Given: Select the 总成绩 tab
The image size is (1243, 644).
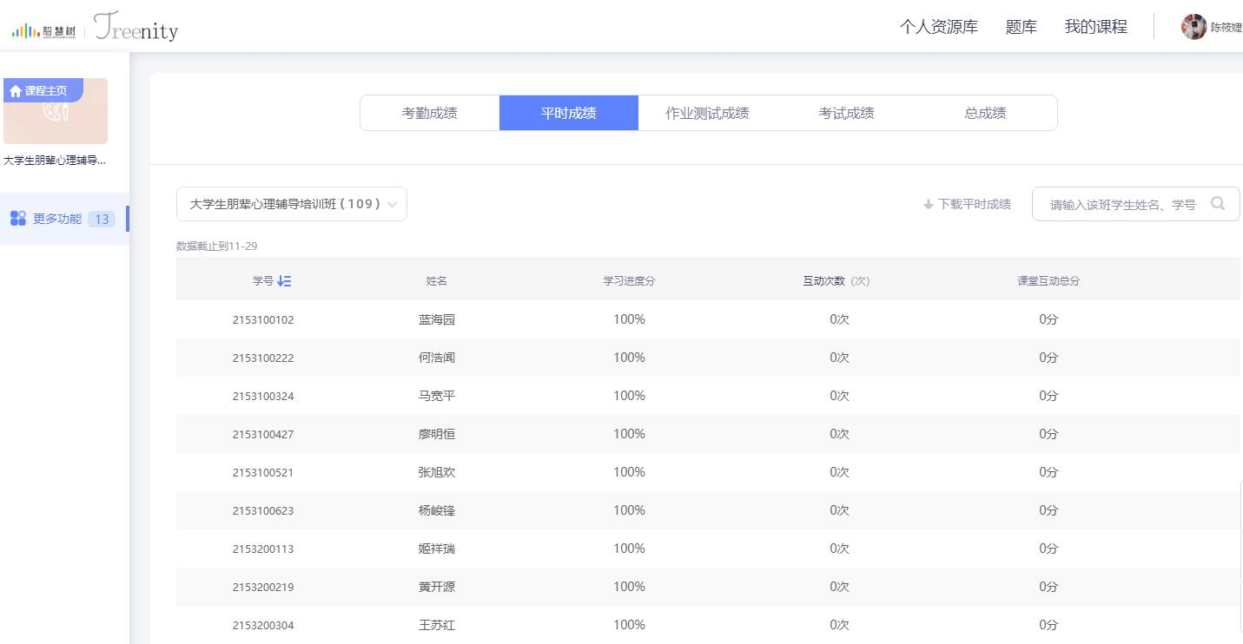Looking at the screenshot, I should pyautogui.click(x=985, y=113).
